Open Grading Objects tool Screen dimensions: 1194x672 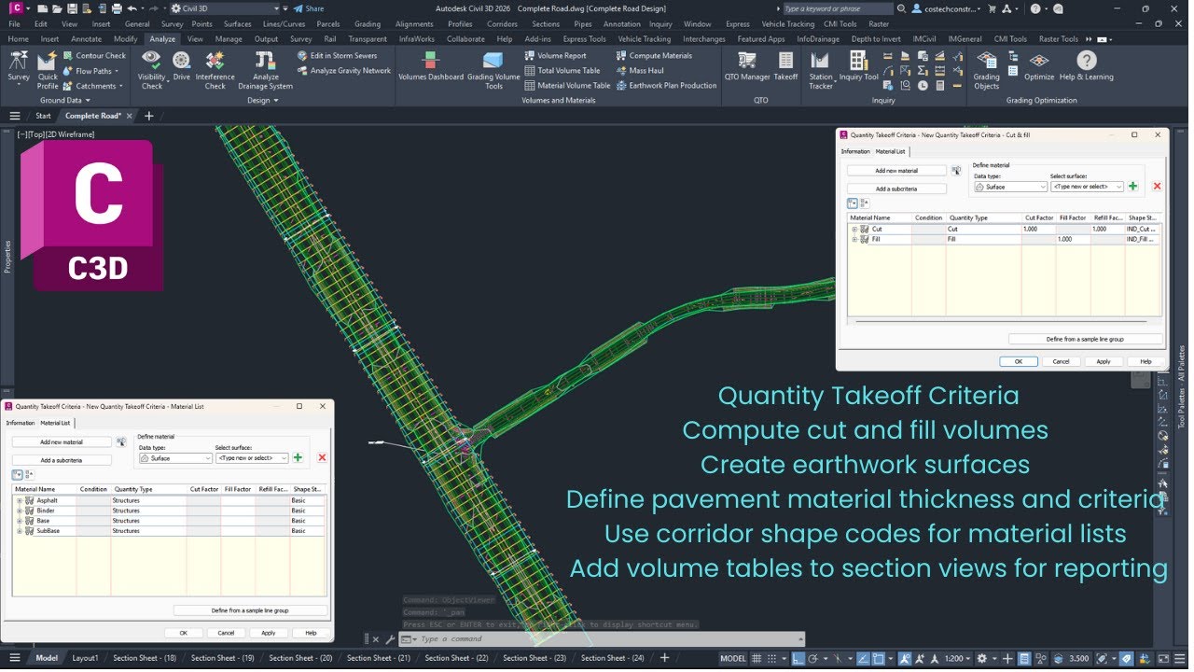pyautogui.click(x=986, y=71)
